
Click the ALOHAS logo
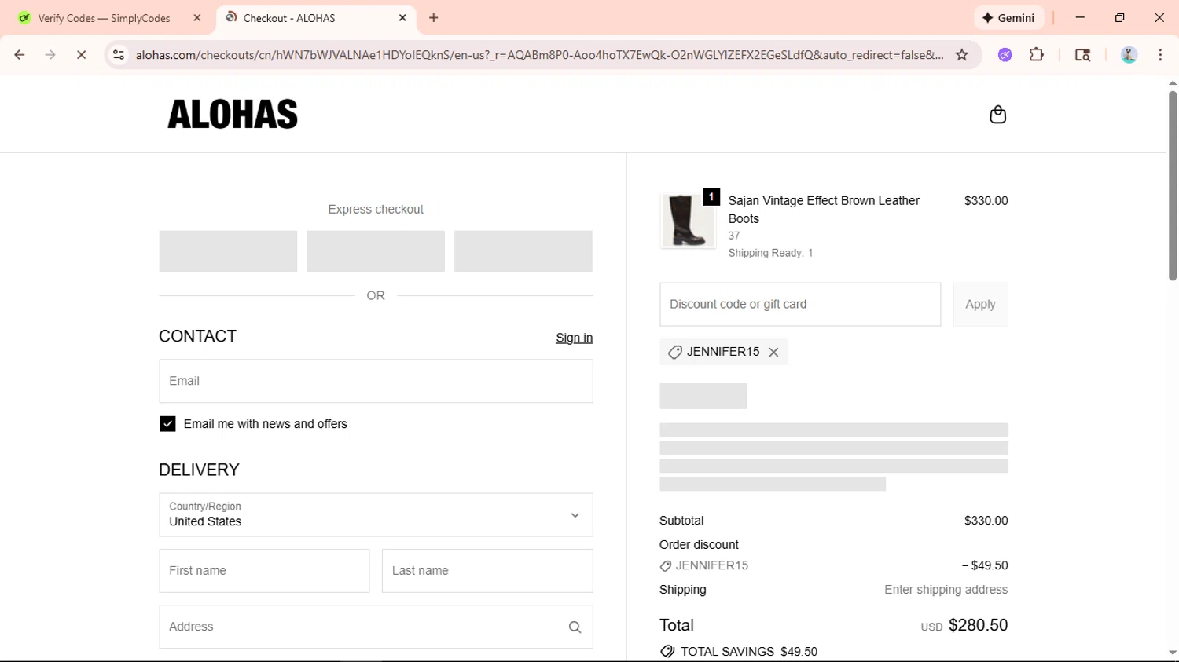[233, 115]
